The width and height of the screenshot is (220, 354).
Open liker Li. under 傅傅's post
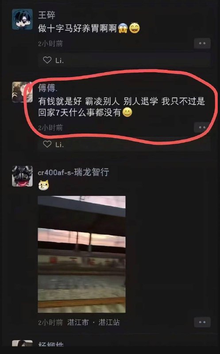coord(59,145)
